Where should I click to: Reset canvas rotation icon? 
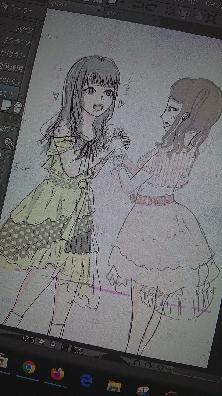click(x=160, y=368)
